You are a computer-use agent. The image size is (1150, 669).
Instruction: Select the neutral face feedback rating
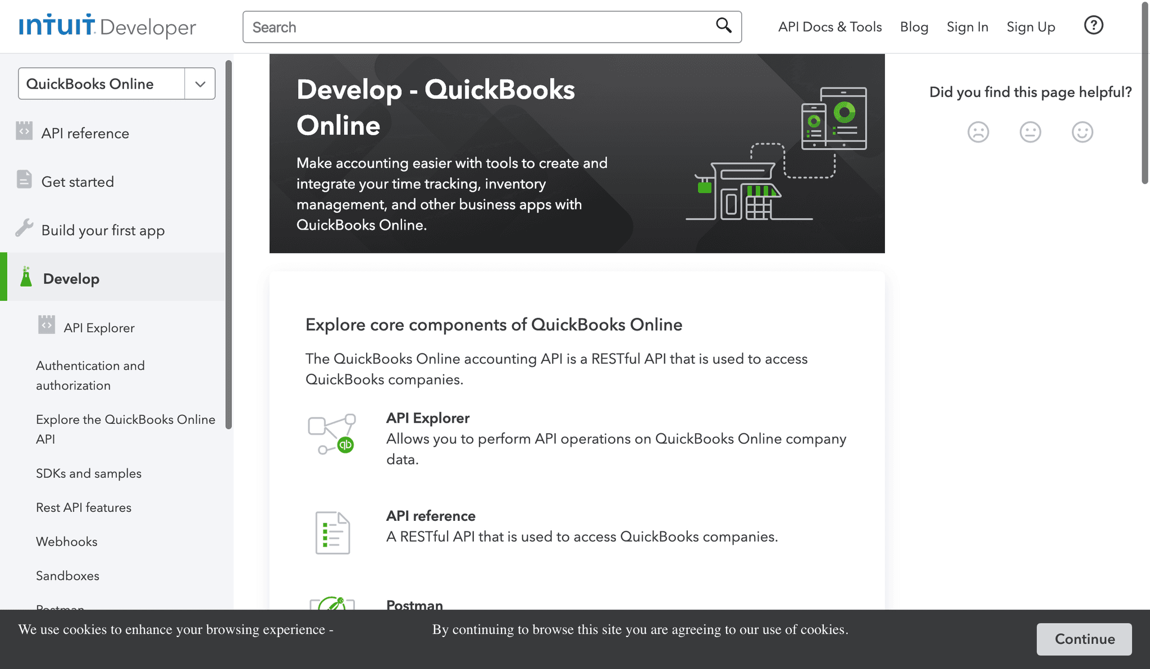click(x=1030, y=132)
